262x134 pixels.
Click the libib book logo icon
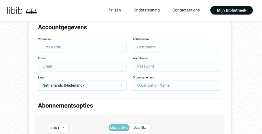click(31, 11)
